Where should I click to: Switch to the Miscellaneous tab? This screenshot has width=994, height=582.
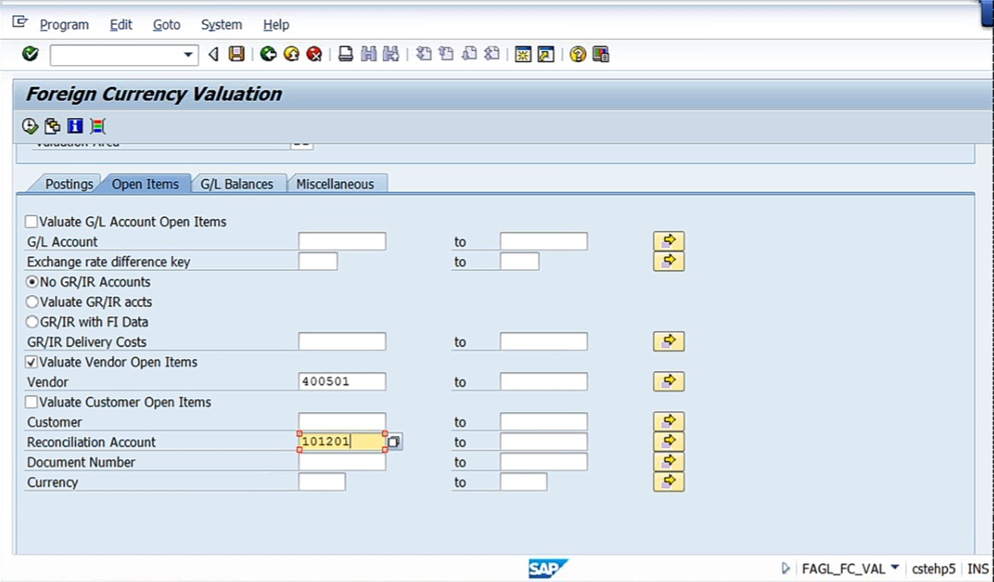point(335,184)
